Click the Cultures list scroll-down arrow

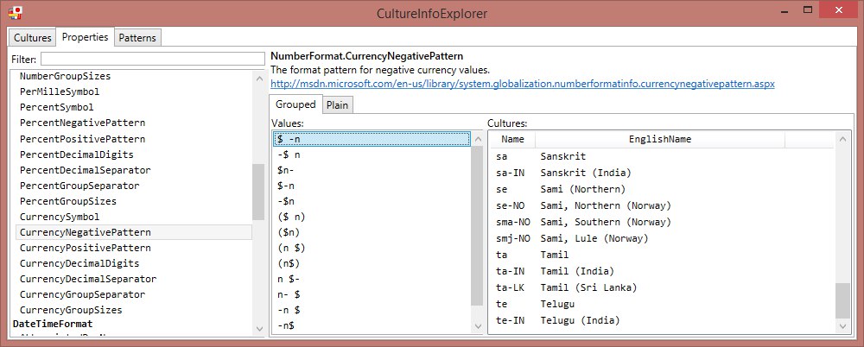tap(842, 326)
